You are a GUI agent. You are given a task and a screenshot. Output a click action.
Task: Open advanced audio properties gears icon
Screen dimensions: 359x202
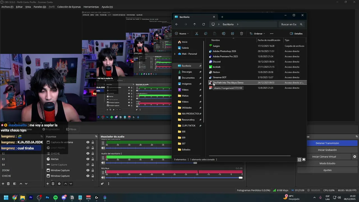[x=102, y=184]
